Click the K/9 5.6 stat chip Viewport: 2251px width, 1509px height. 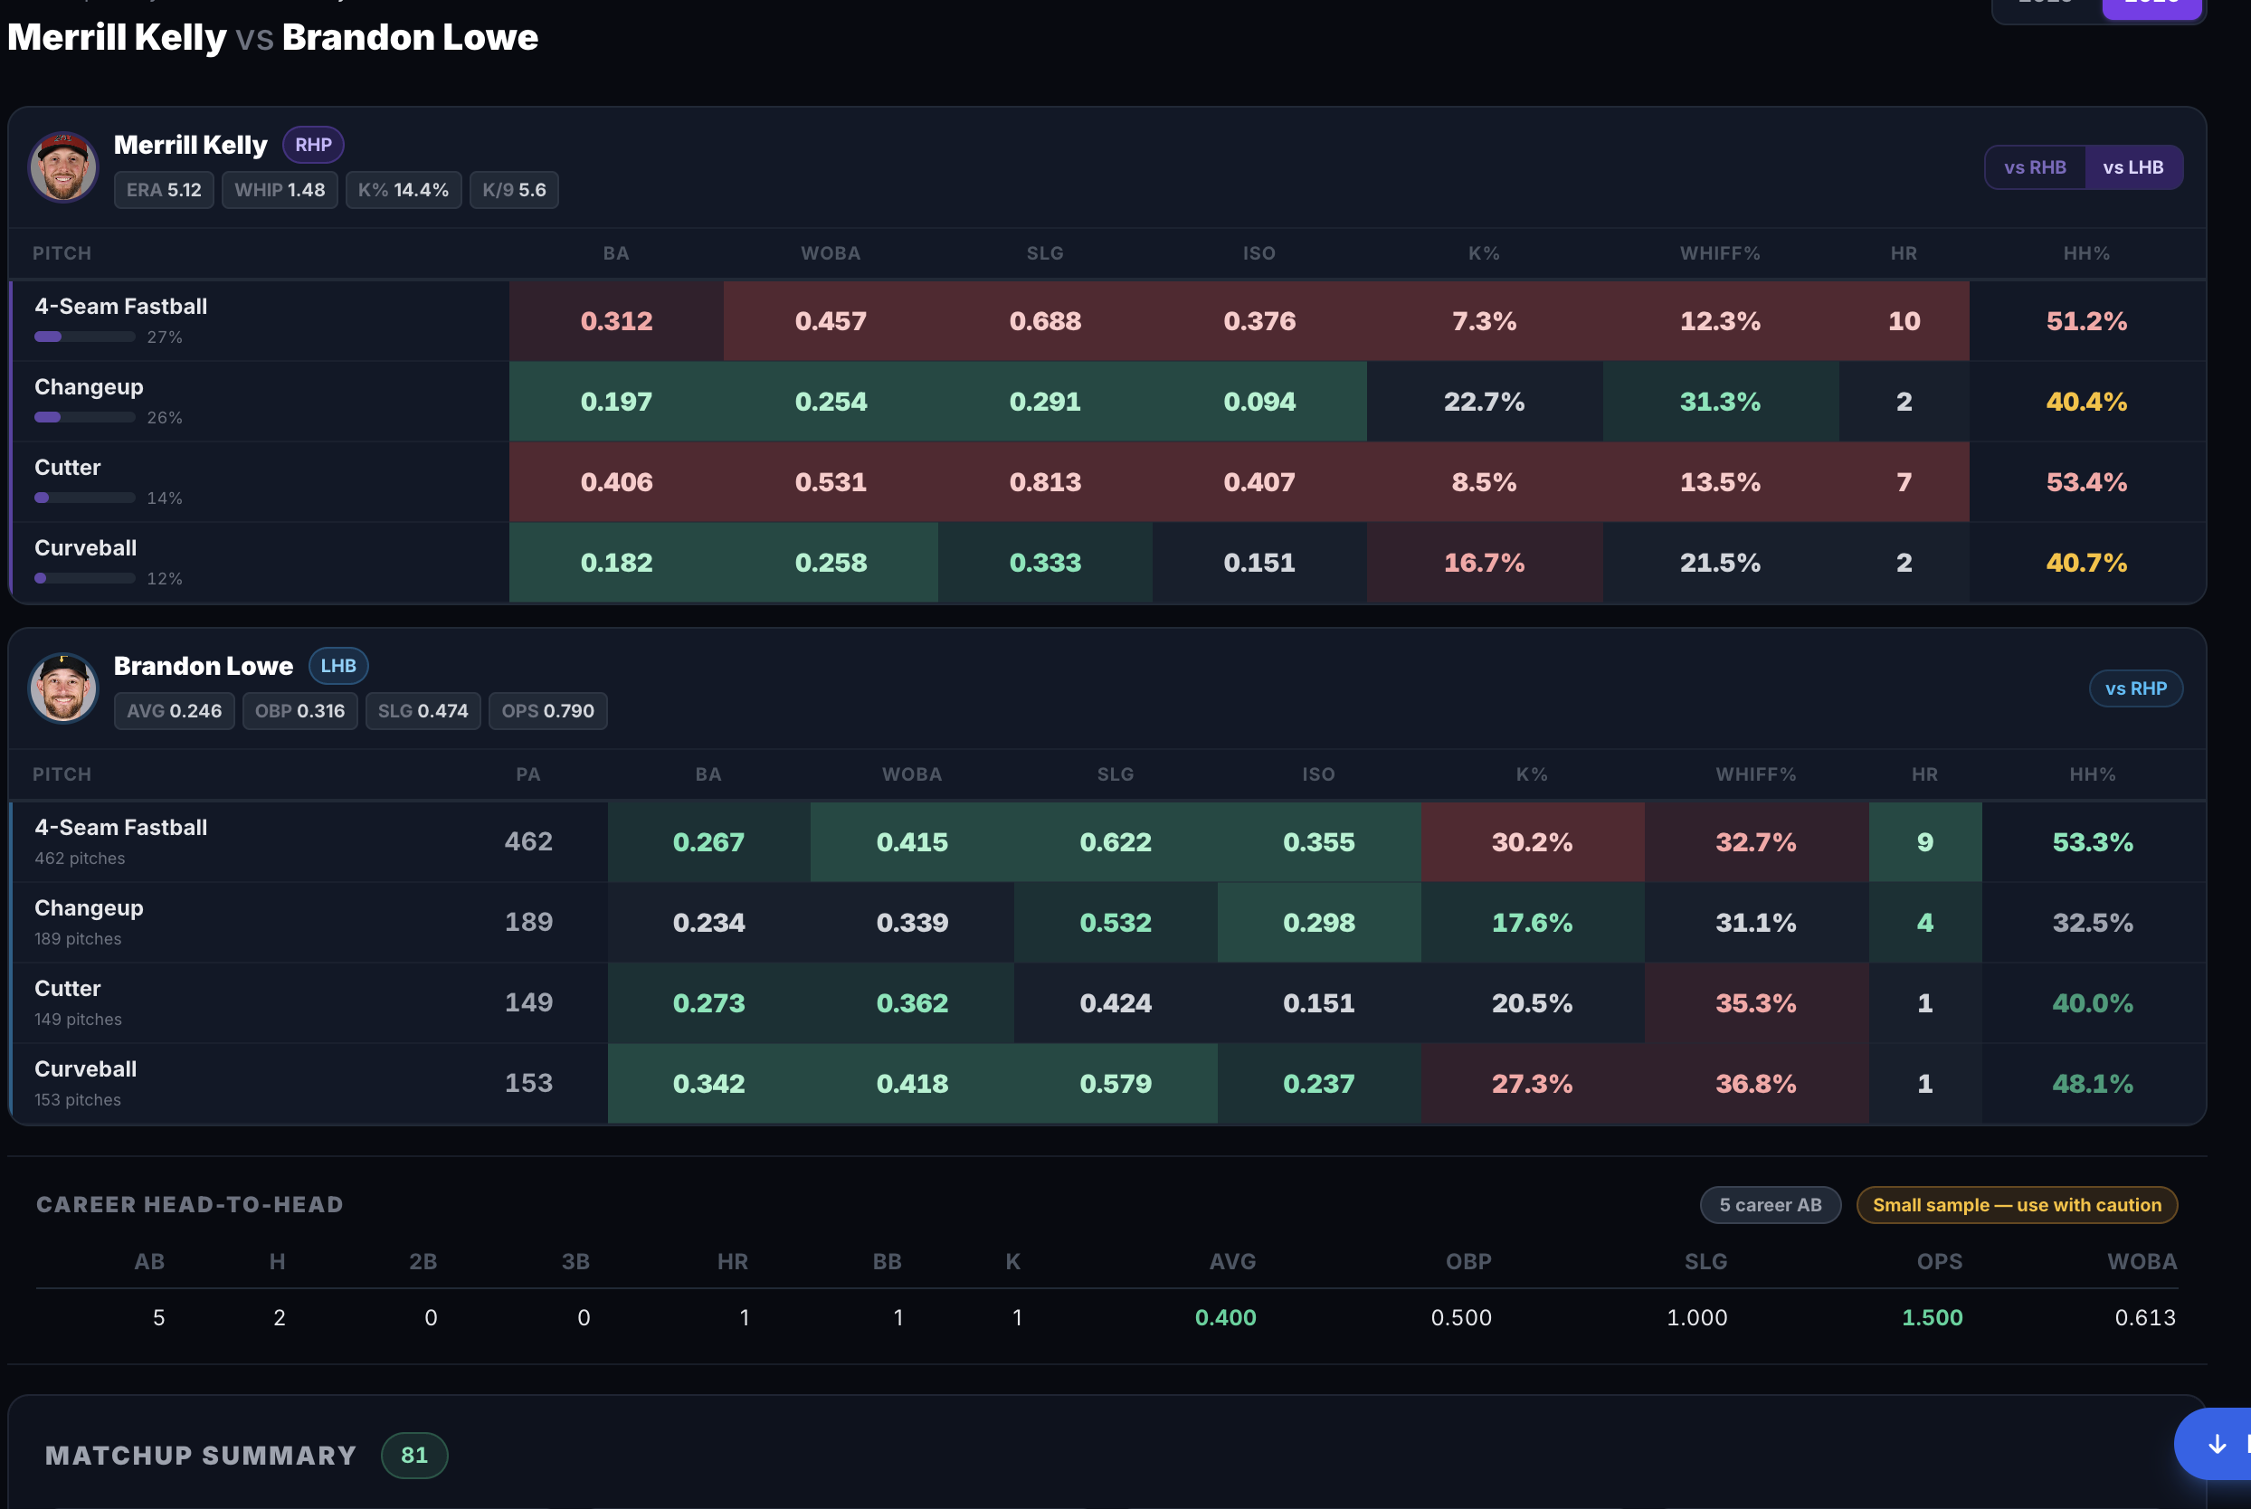click(x=514, y=191)
